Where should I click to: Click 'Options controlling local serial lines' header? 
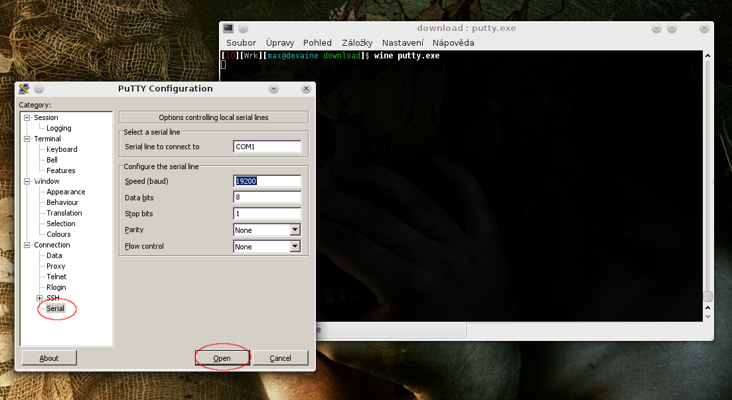tap(213, 117)
